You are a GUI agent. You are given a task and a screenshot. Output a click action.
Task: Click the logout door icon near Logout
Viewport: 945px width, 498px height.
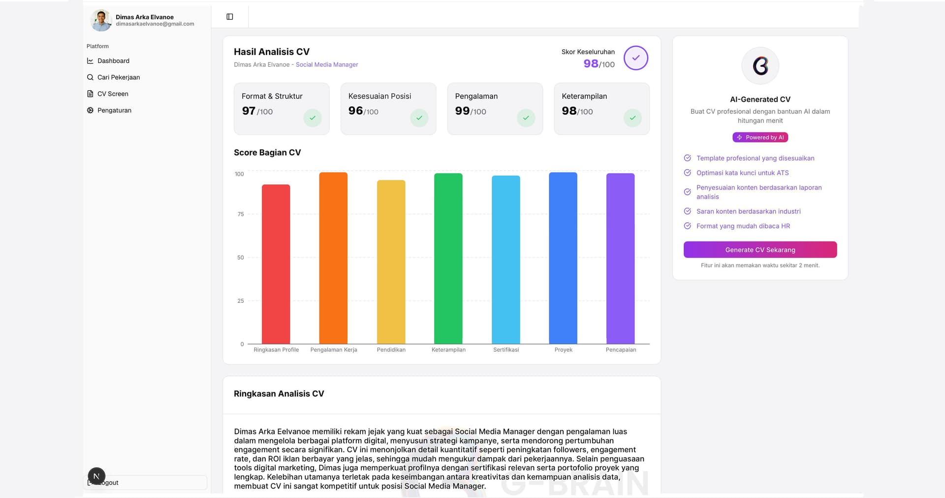pos(91,482)
